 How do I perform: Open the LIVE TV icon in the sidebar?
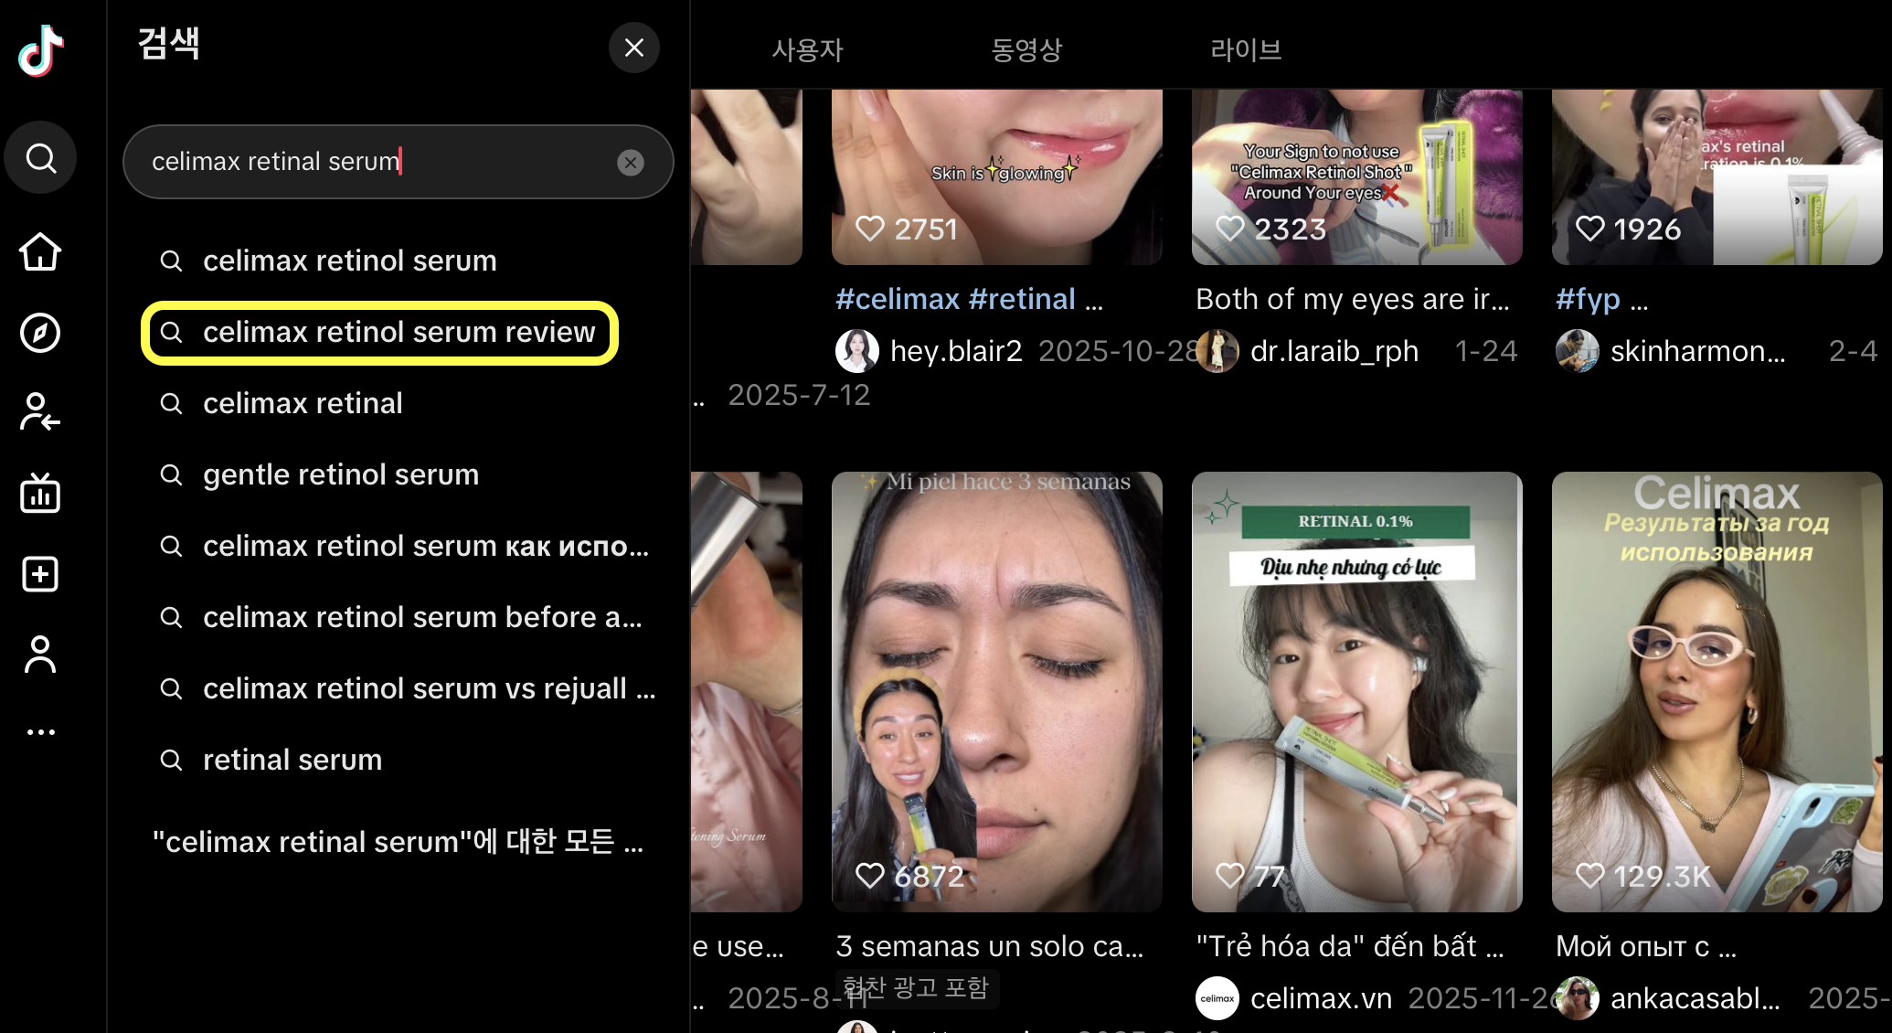pos(40,493)
